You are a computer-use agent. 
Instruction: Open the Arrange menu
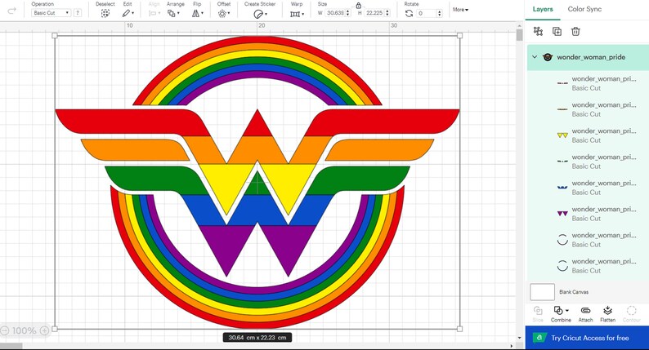[173, 13]
